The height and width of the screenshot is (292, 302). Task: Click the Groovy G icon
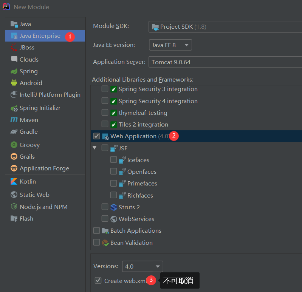tap(14, 145)
